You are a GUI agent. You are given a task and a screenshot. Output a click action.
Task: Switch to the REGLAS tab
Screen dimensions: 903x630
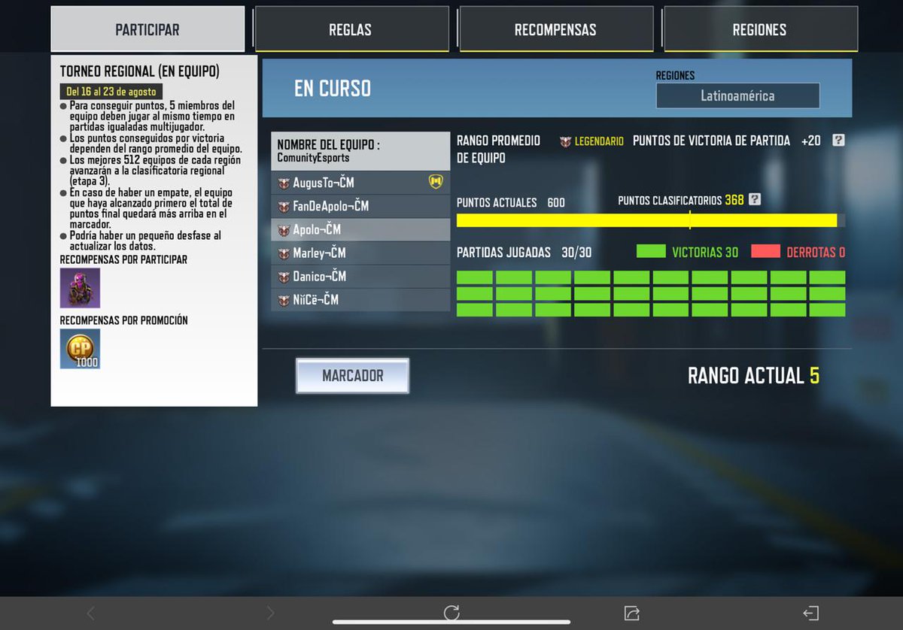pyautogui.click(x=351, y=29)
